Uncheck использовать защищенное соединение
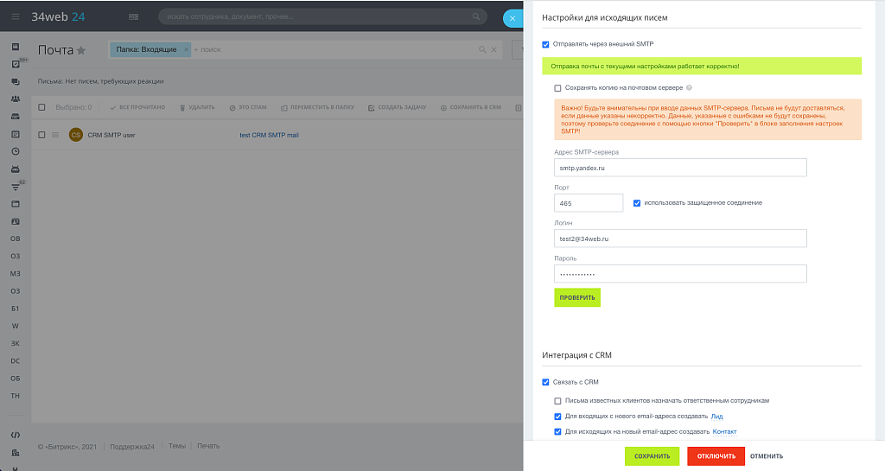 (x=637, y=203)
